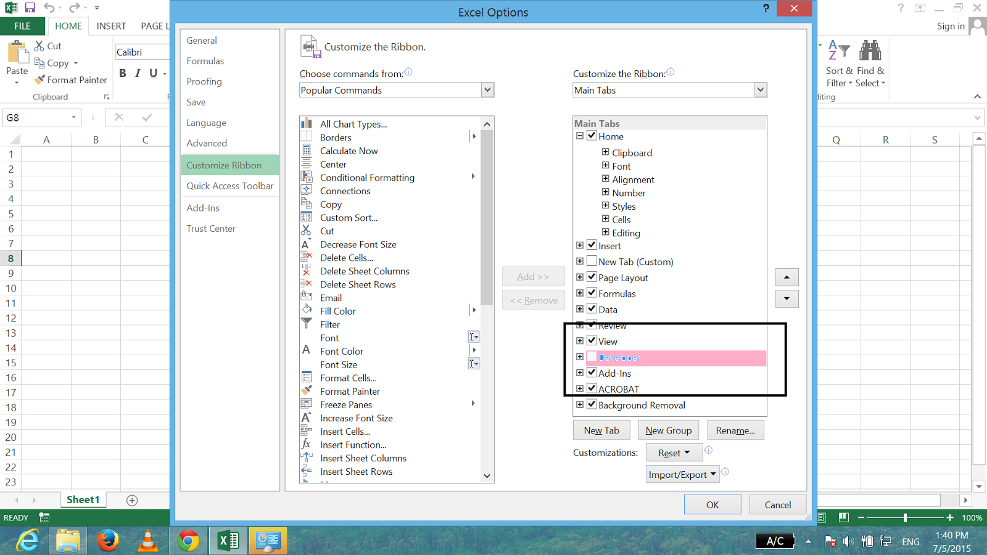This screenshot has height=555, width=987.
Task: Open the Reset customizations dropdown
Action: click(x=674, y=453)
